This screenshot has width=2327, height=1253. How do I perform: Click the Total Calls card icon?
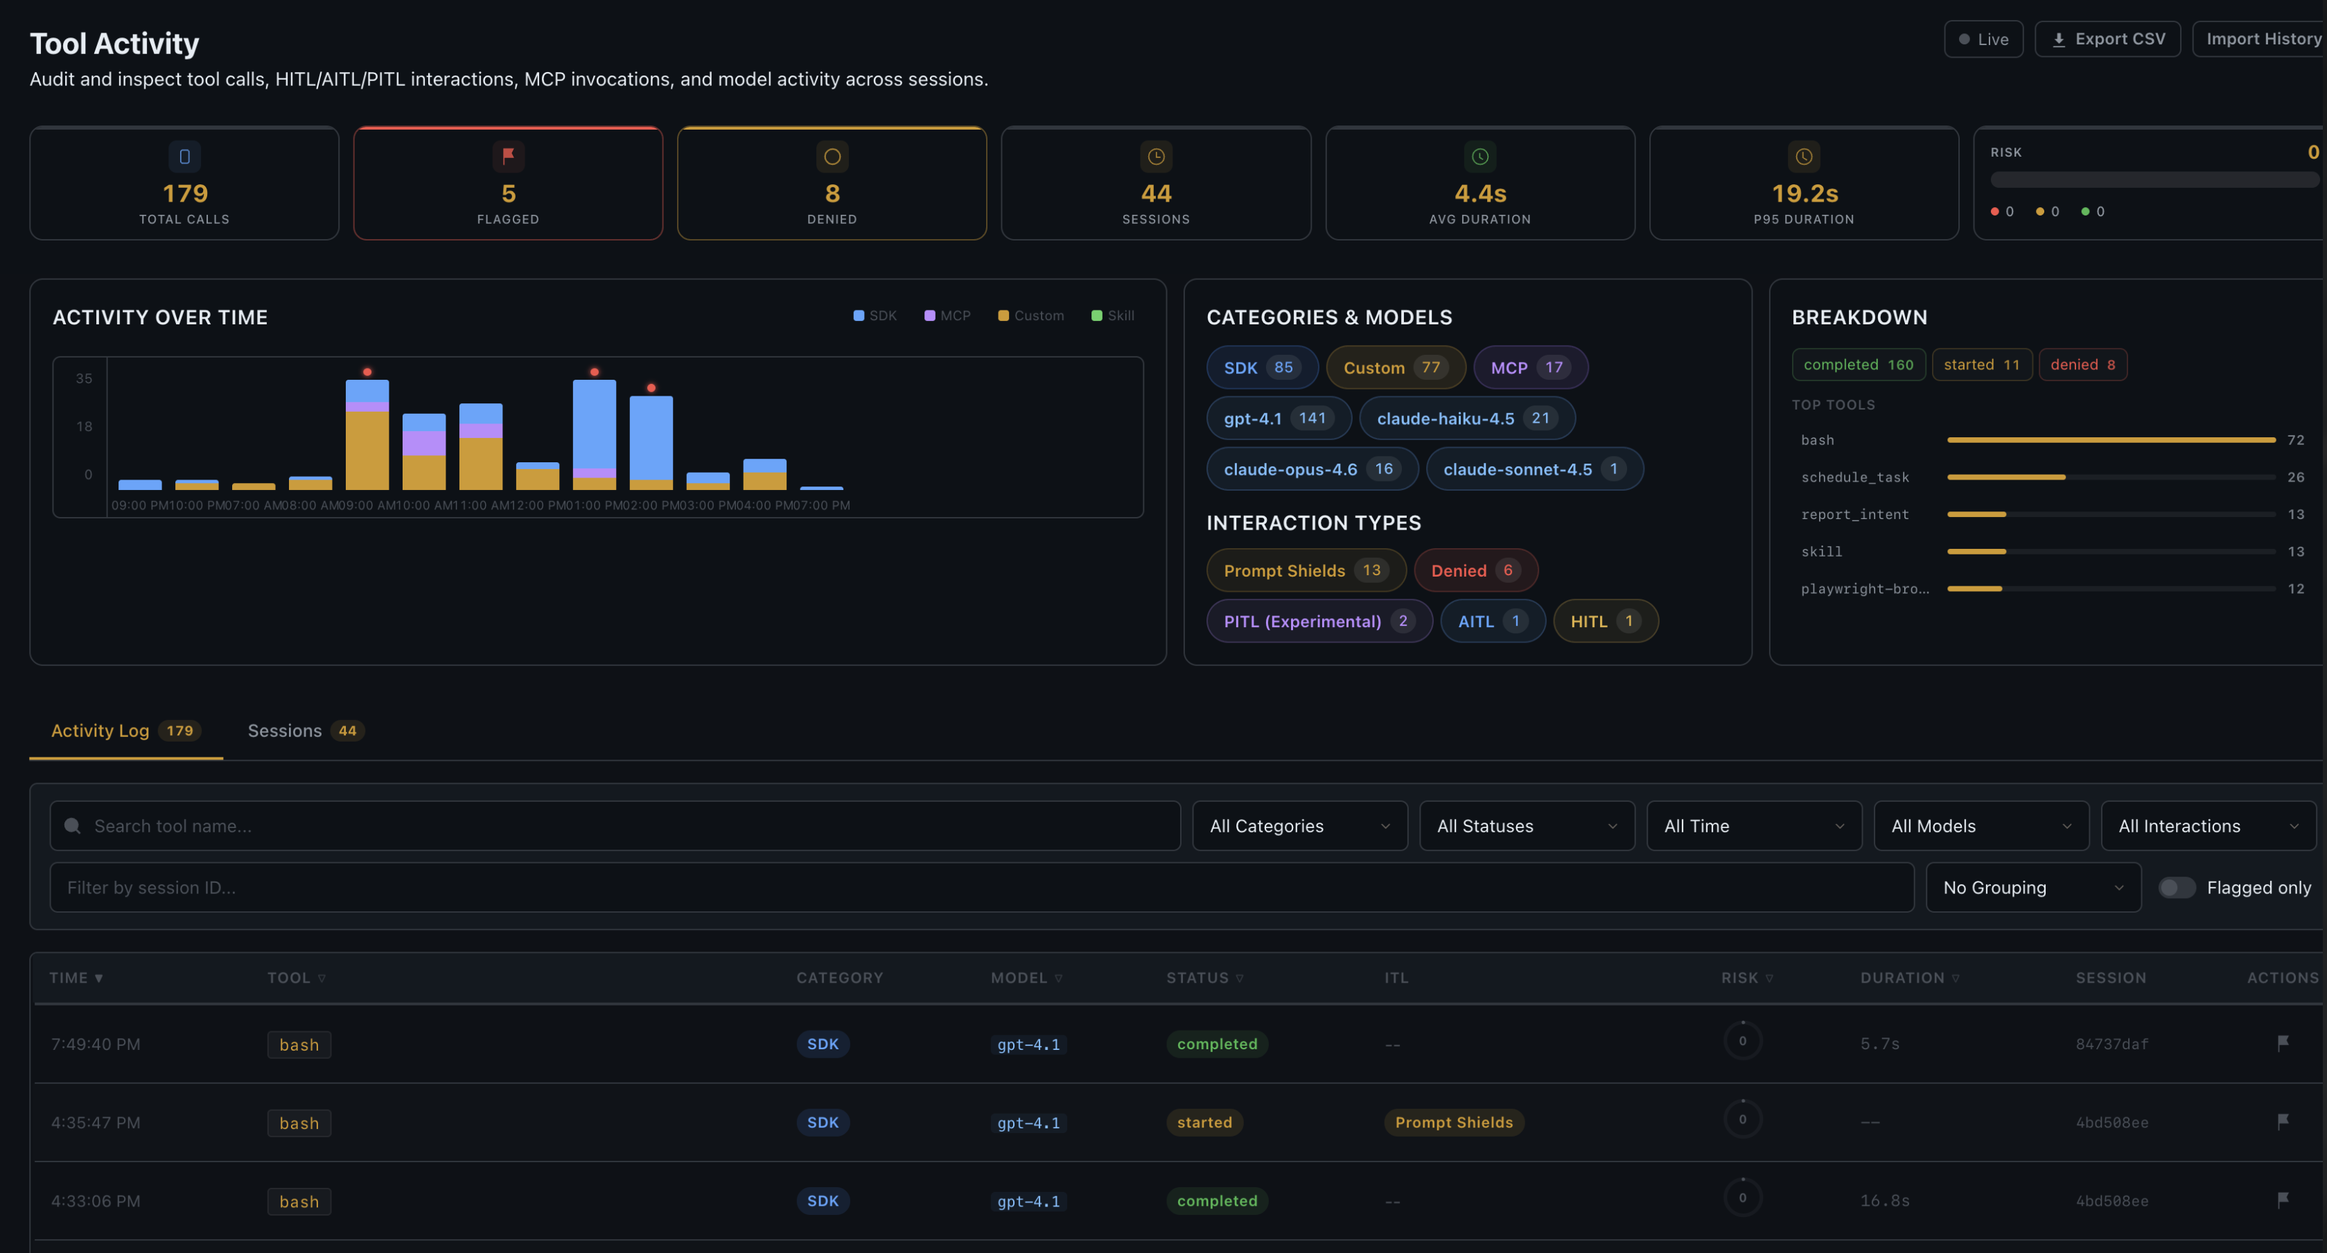pyautogui.click(x=184, y=157)
